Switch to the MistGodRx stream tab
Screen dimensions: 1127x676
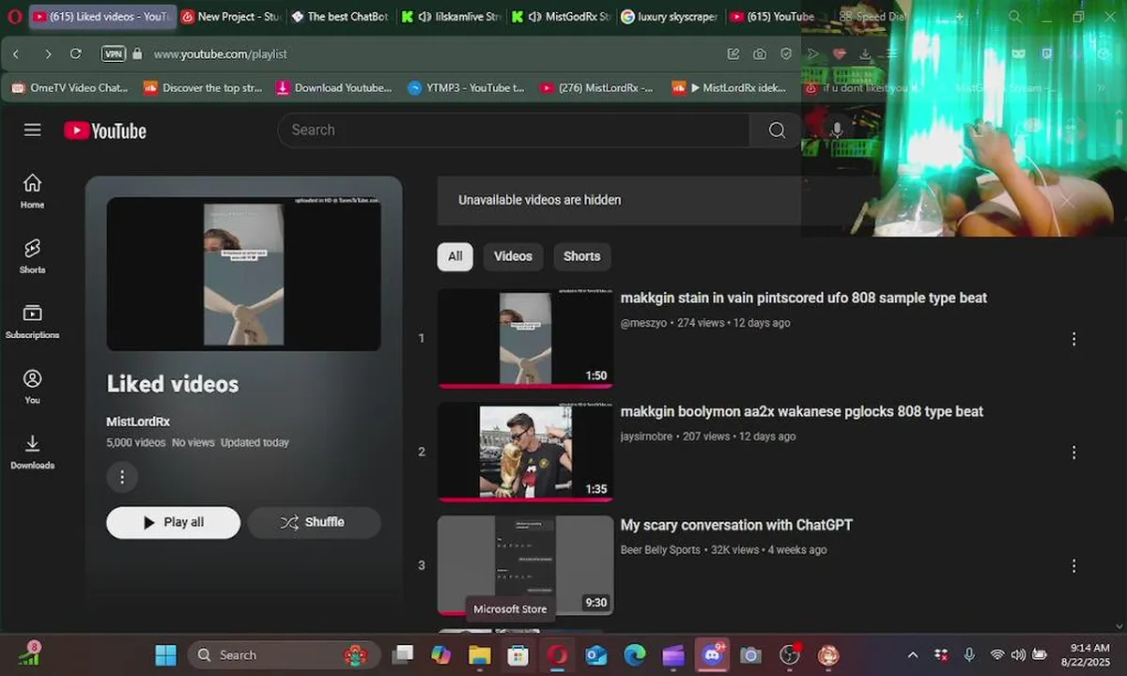(562, 17)
